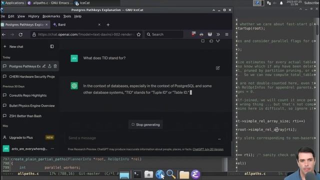
Task: Open web browser globe dock icon
Action: click(x=160, y=174)
